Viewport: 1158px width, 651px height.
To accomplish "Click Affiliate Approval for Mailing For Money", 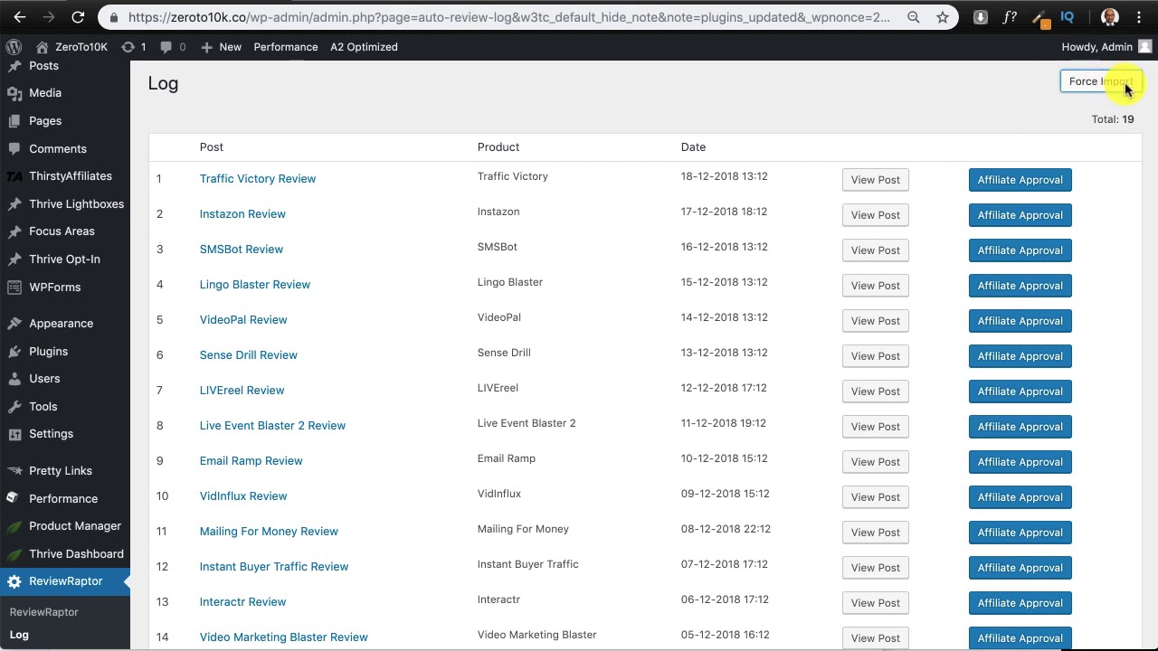I will [x=1020, y=533].
